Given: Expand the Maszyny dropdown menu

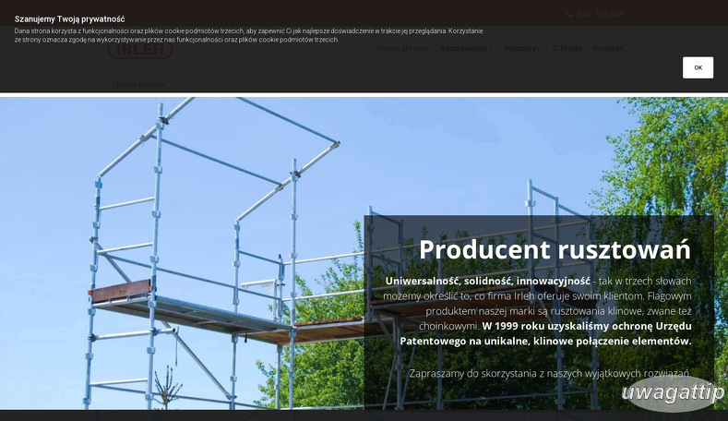Looking at the screenshot, I should click(522, 48).
